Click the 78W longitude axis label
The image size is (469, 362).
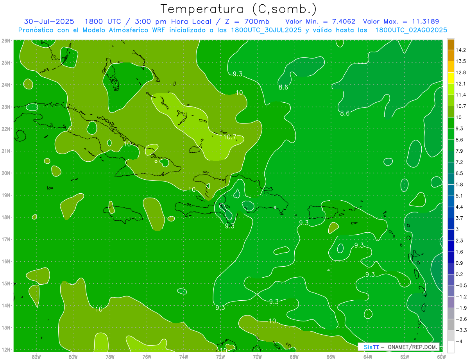tap(110, 357)
